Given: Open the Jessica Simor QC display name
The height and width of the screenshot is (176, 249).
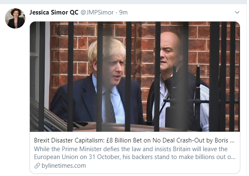Looking at the screenshot, I should pos(53,12).
